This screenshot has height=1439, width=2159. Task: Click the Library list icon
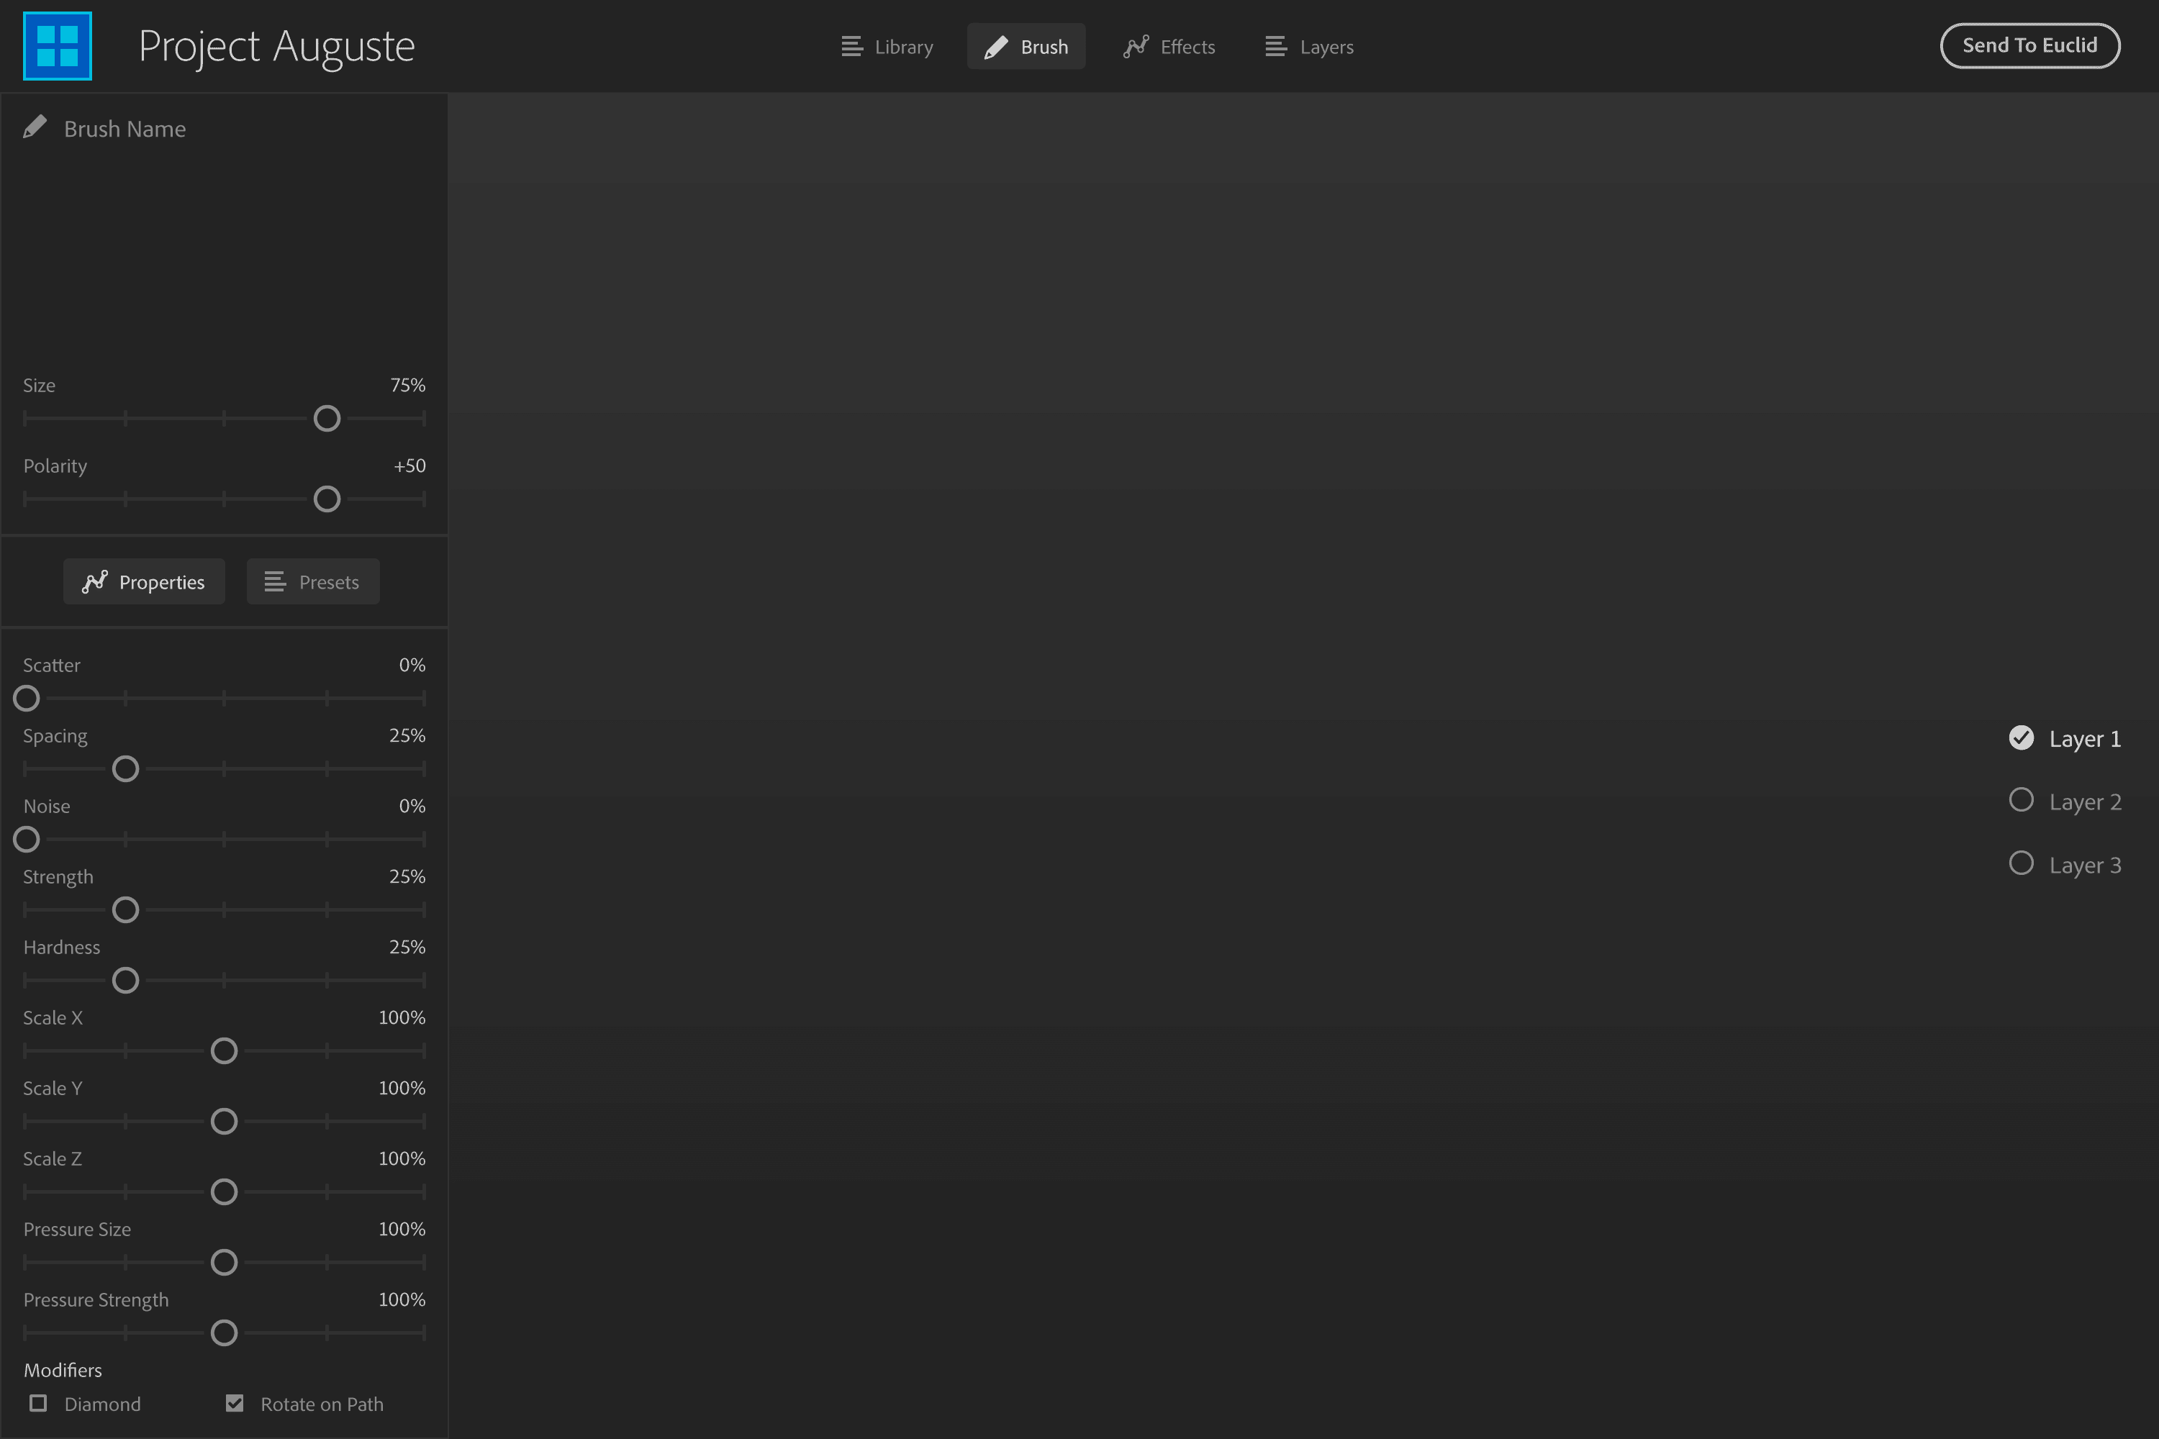852,46
